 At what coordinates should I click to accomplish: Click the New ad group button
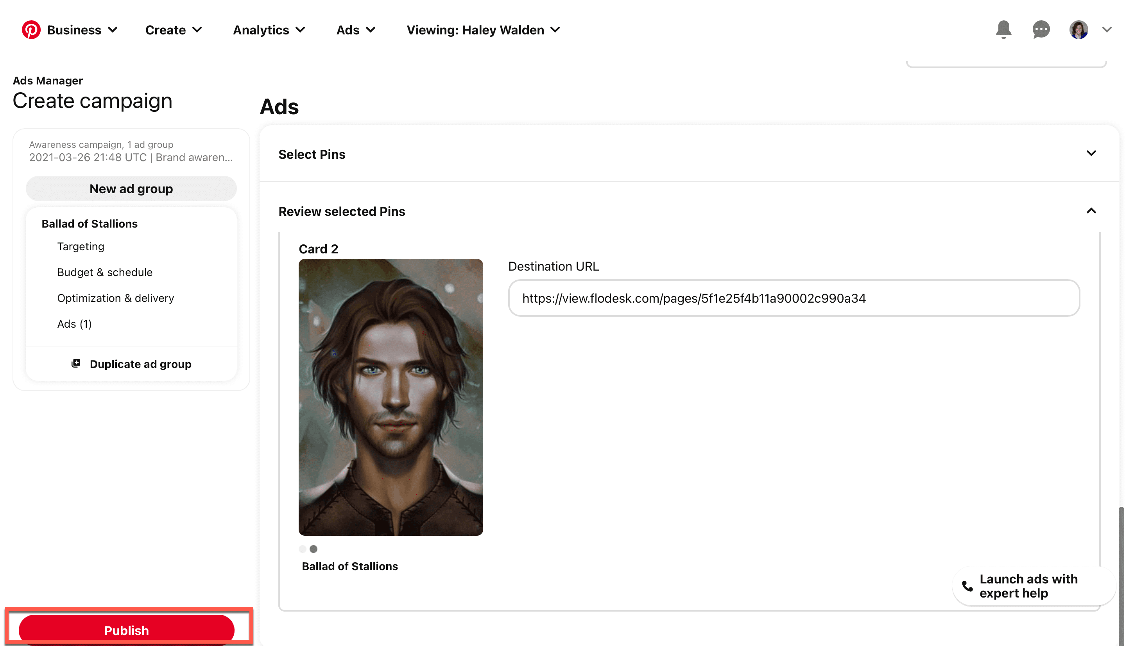click(131, 188)
